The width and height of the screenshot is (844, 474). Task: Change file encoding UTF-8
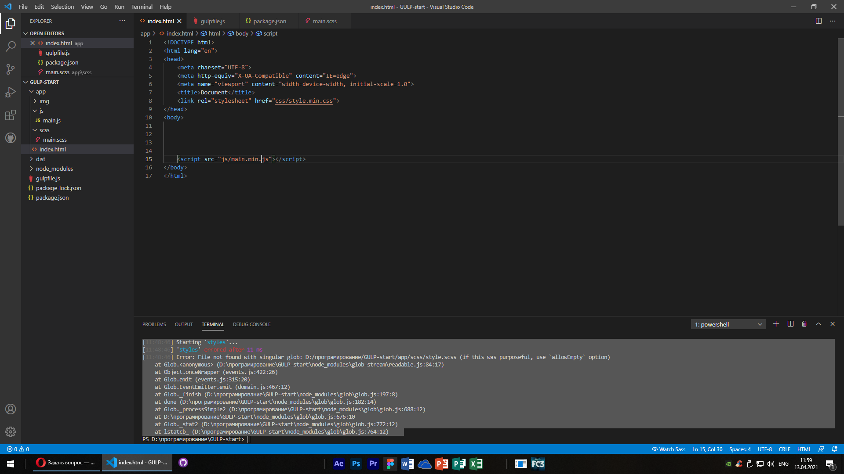click(764, 449)
